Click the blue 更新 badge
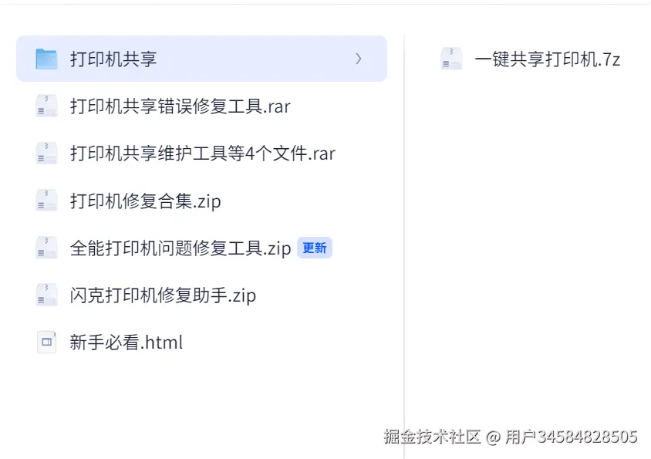 pos(315,248)
